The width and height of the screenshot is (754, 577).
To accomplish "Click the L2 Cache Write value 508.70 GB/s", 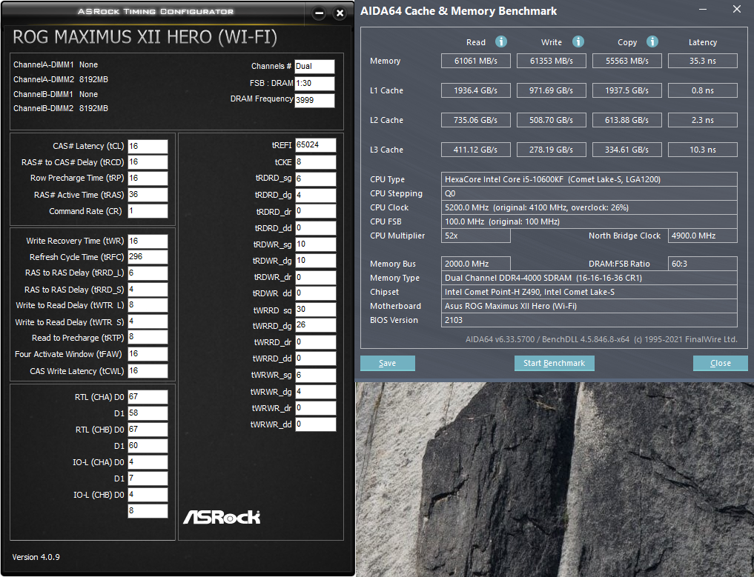I will 551,120.
